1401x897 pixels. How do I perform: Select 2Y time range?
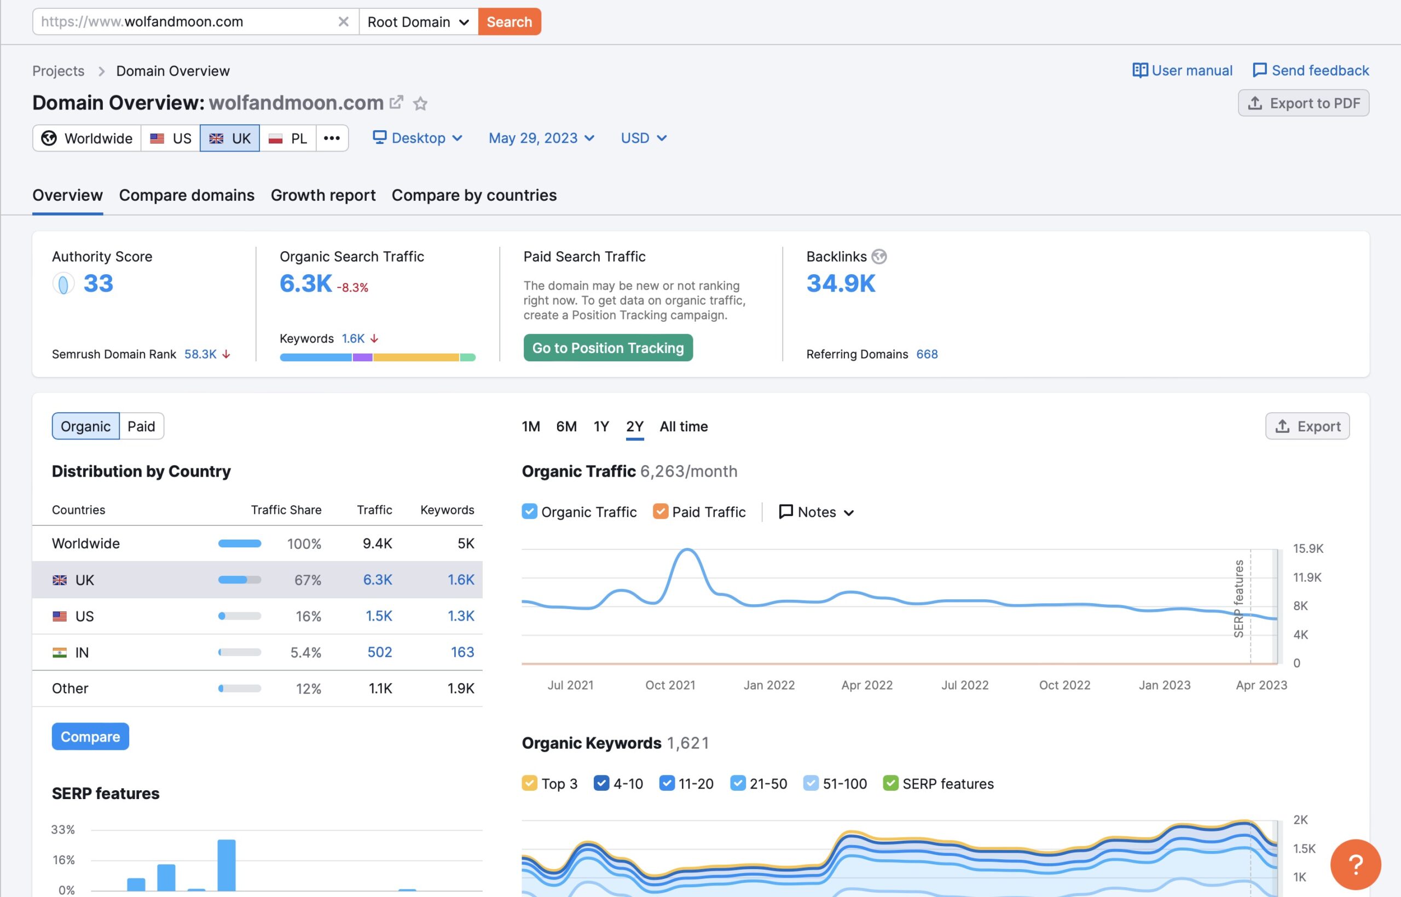click(x=635, y=426)
